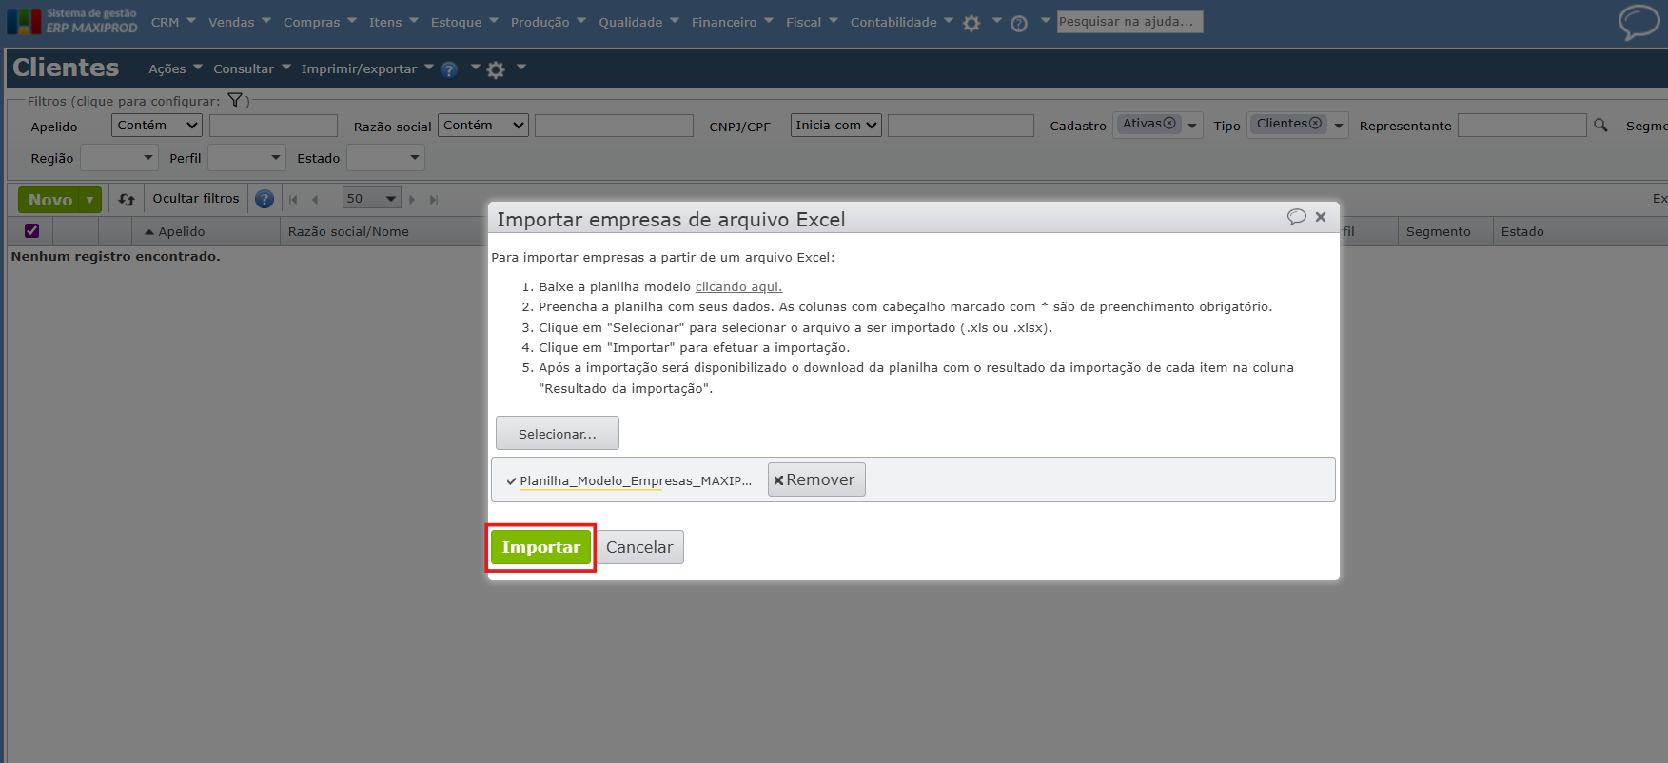Download the template via 'clicando aqui' link

(x=738, y=286)
